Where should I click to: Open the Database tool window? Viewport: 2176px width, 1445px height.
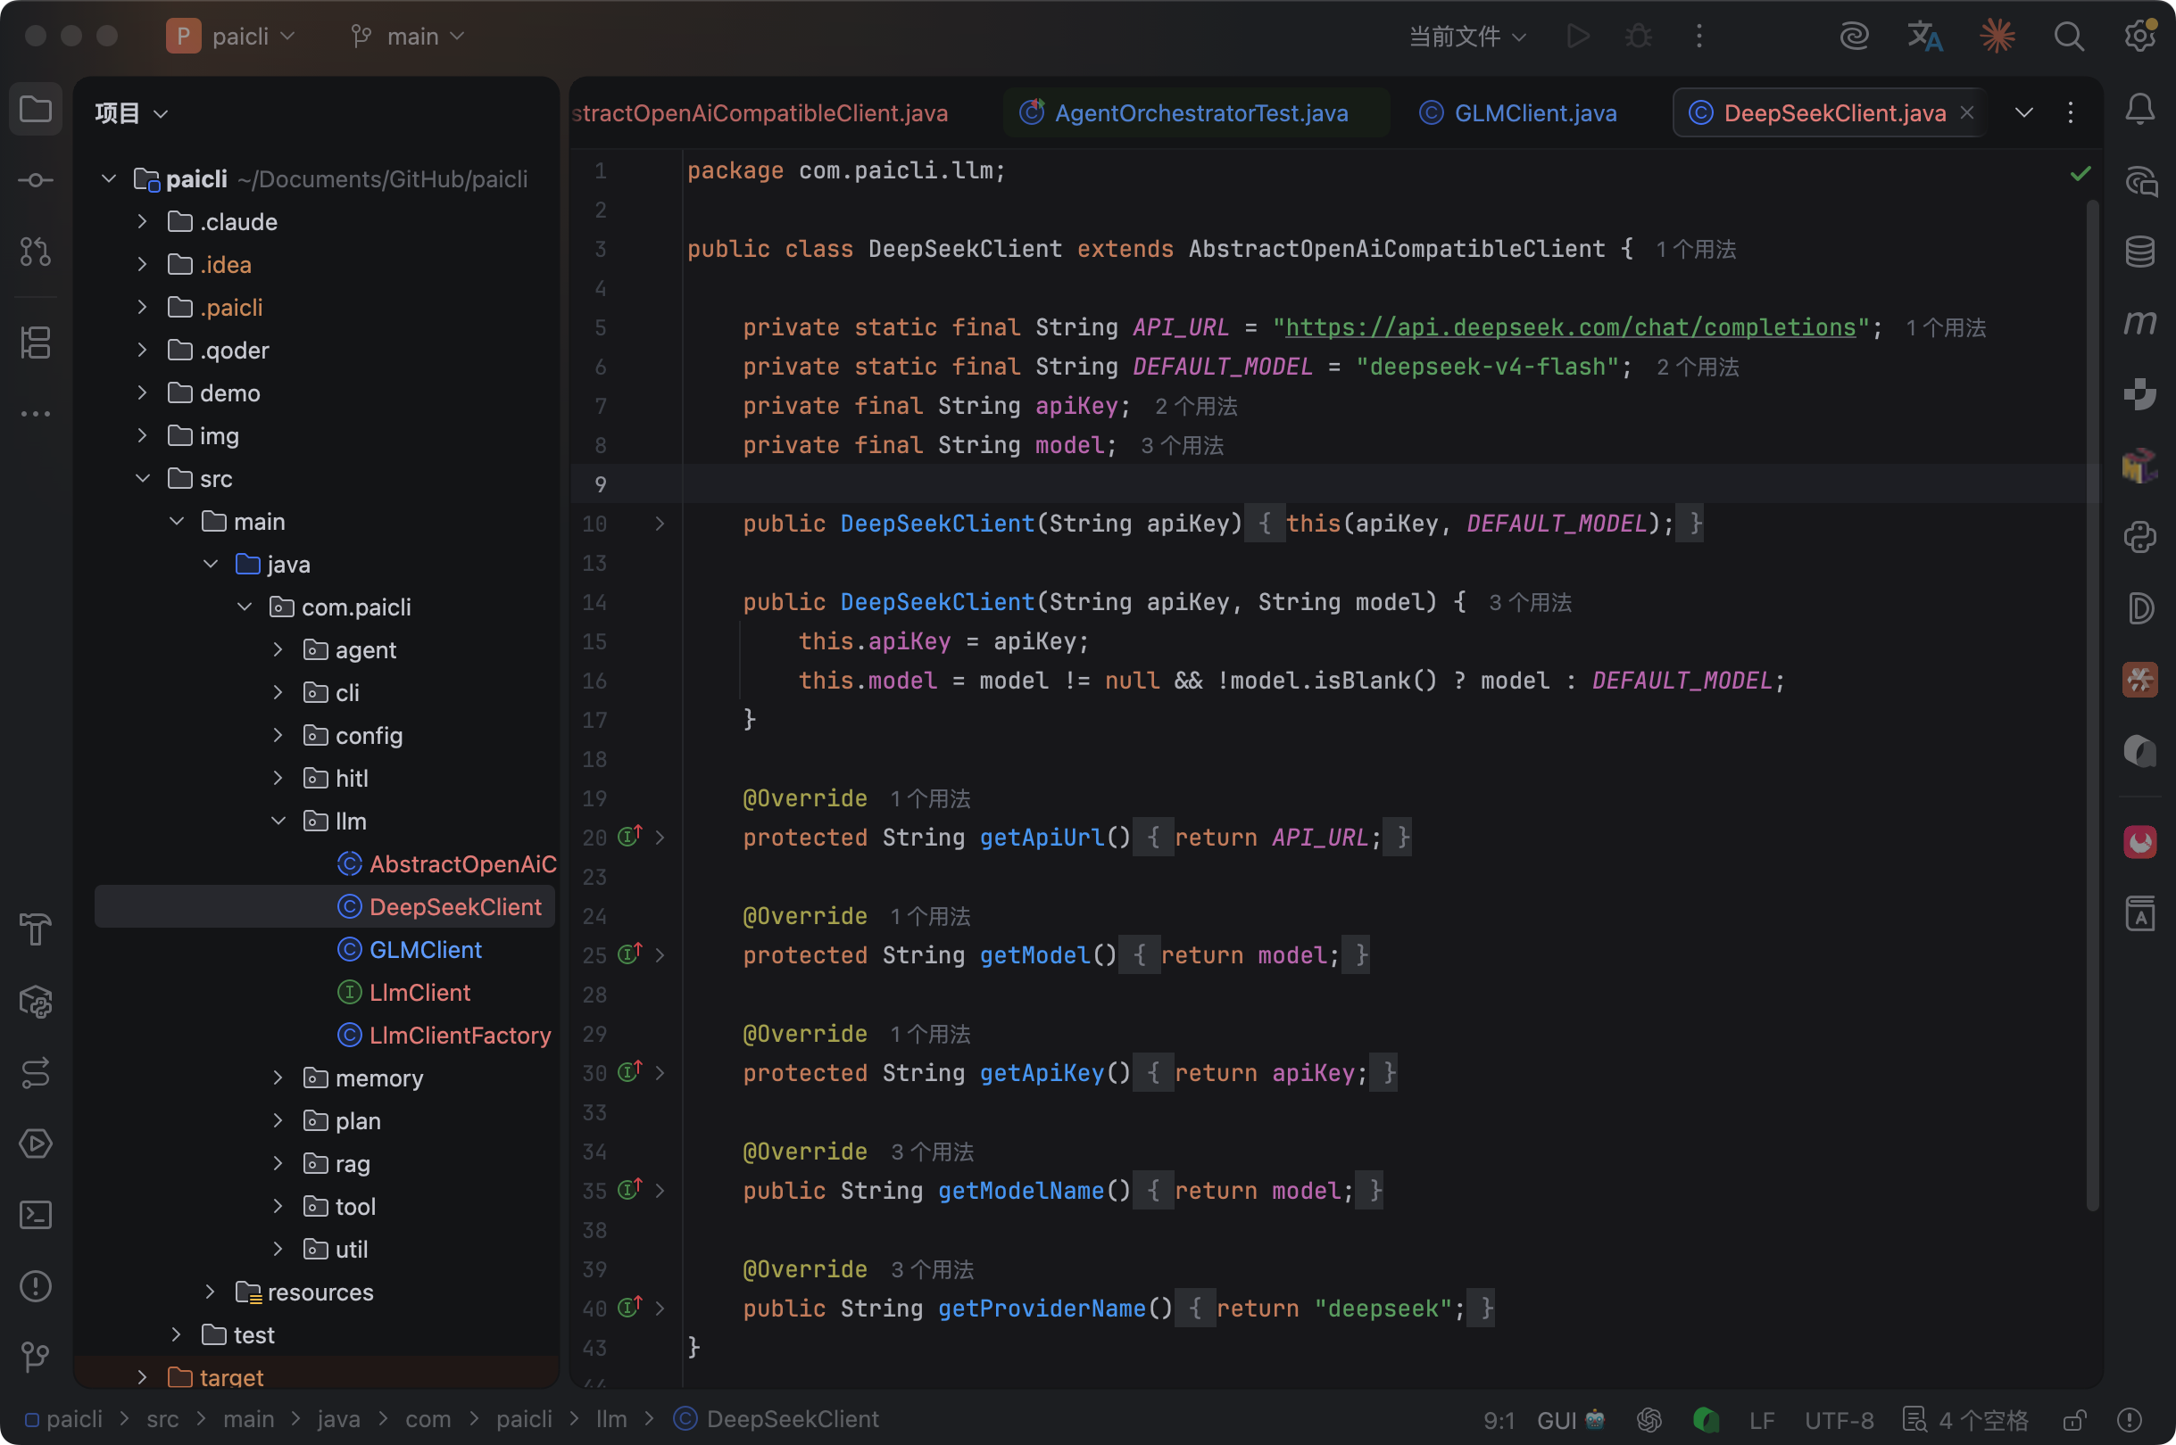[x=2139, y=252]
